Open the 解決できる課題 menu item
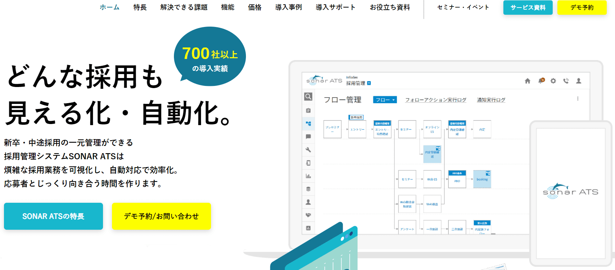Image resolution: width=615 pixels, height=270 pixels. pos(184,7)
